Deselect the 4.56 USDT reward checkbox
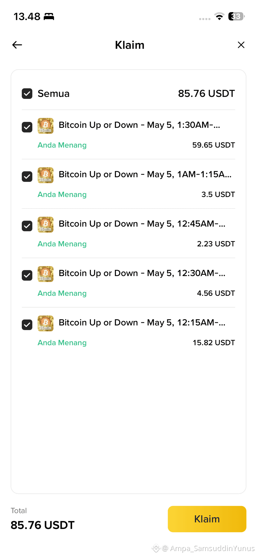Image resolution: width=257 pixels, height=556 pixels. 27,275
